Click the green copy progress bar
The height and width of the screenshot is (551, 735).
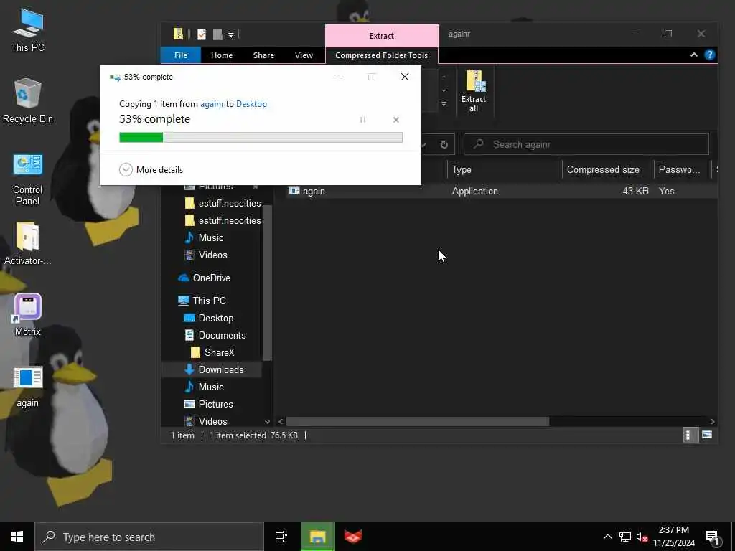click(x=261, y=137)
